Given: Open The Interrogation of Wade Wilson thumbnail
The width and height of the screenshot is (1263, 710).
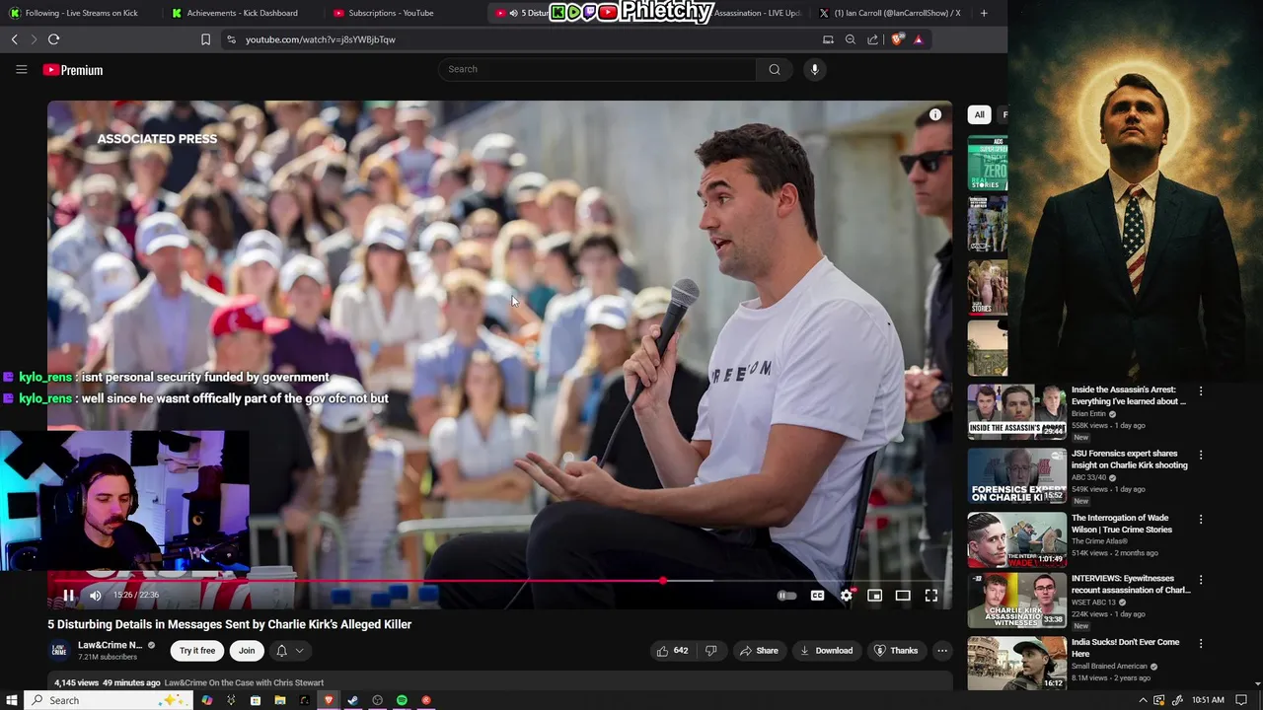Looking at the screenshot, I should tap(1016, 539).
